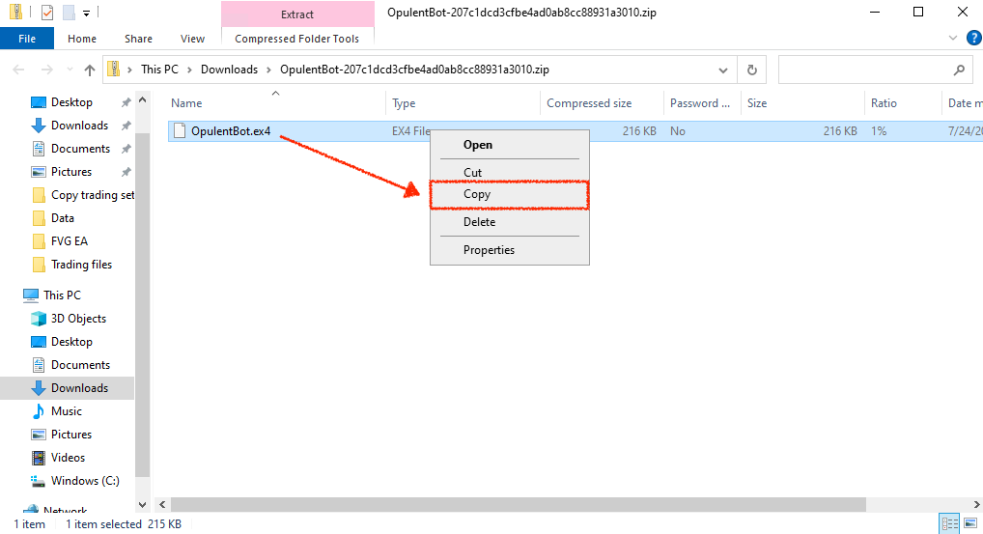Choose Properties in the context menu
This screenshot has height=534, width=983.
pos(489,250)
